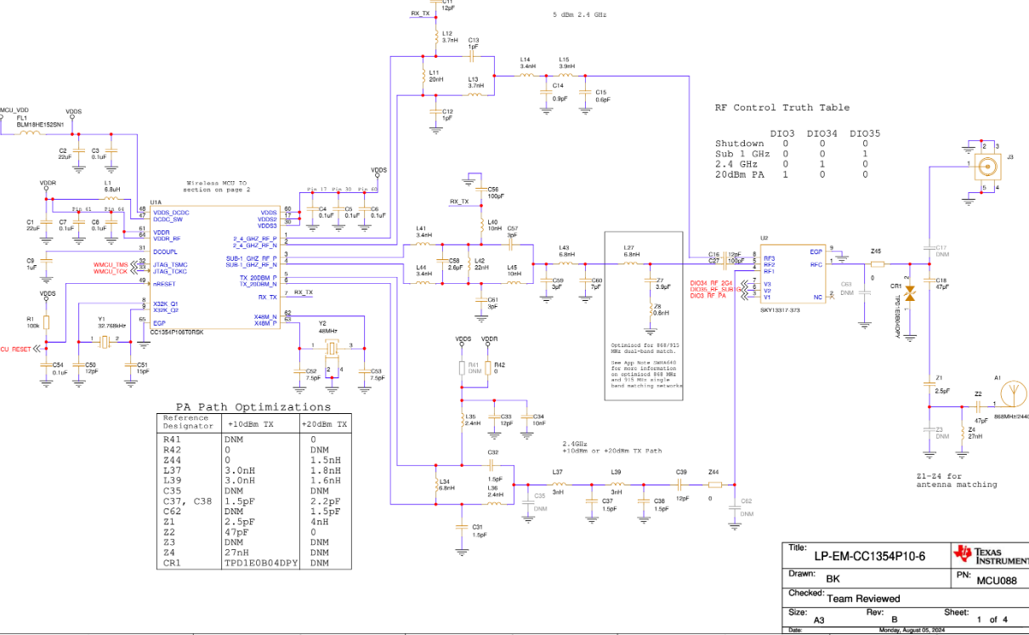The image size is (1029, 635).
Task: Click the "TPD1E0B04DPY" cell in PA table
Action: pyautogui.click(x=261, y=563)
